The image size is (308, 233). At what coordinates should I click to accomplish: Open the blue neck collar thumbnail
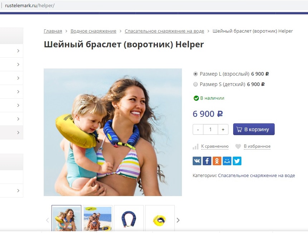click(129, 218)
